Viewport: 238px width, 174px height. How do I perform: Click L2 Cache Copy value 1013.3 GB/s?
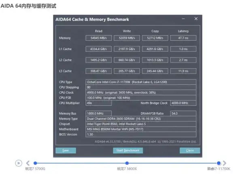(155, 60)
